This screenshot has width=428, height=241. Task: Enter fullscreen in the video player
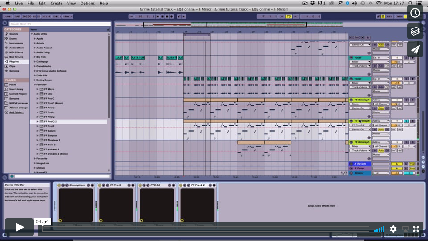[416, 229]
